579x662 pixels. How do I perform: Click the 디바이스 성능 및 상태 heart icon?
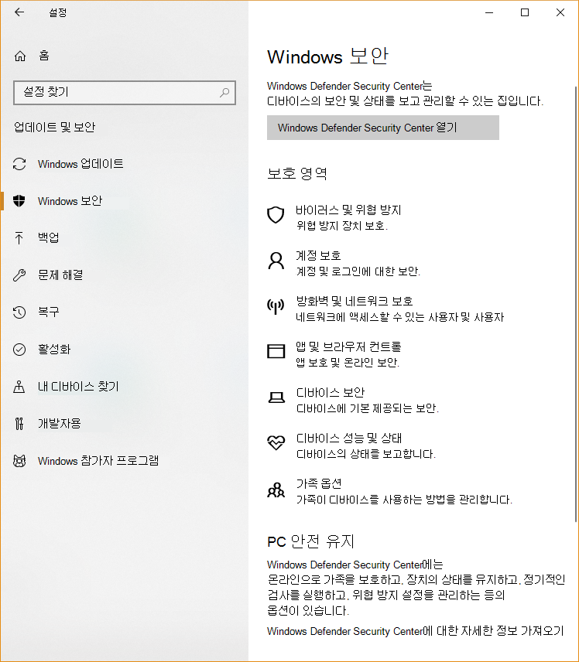click(276, 442)
